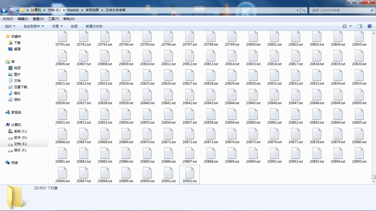Image resolution: width=376 pixels, height=211 pixels.
Task: Expand the 包含到库中 dropdown
Action: (34, 26)
